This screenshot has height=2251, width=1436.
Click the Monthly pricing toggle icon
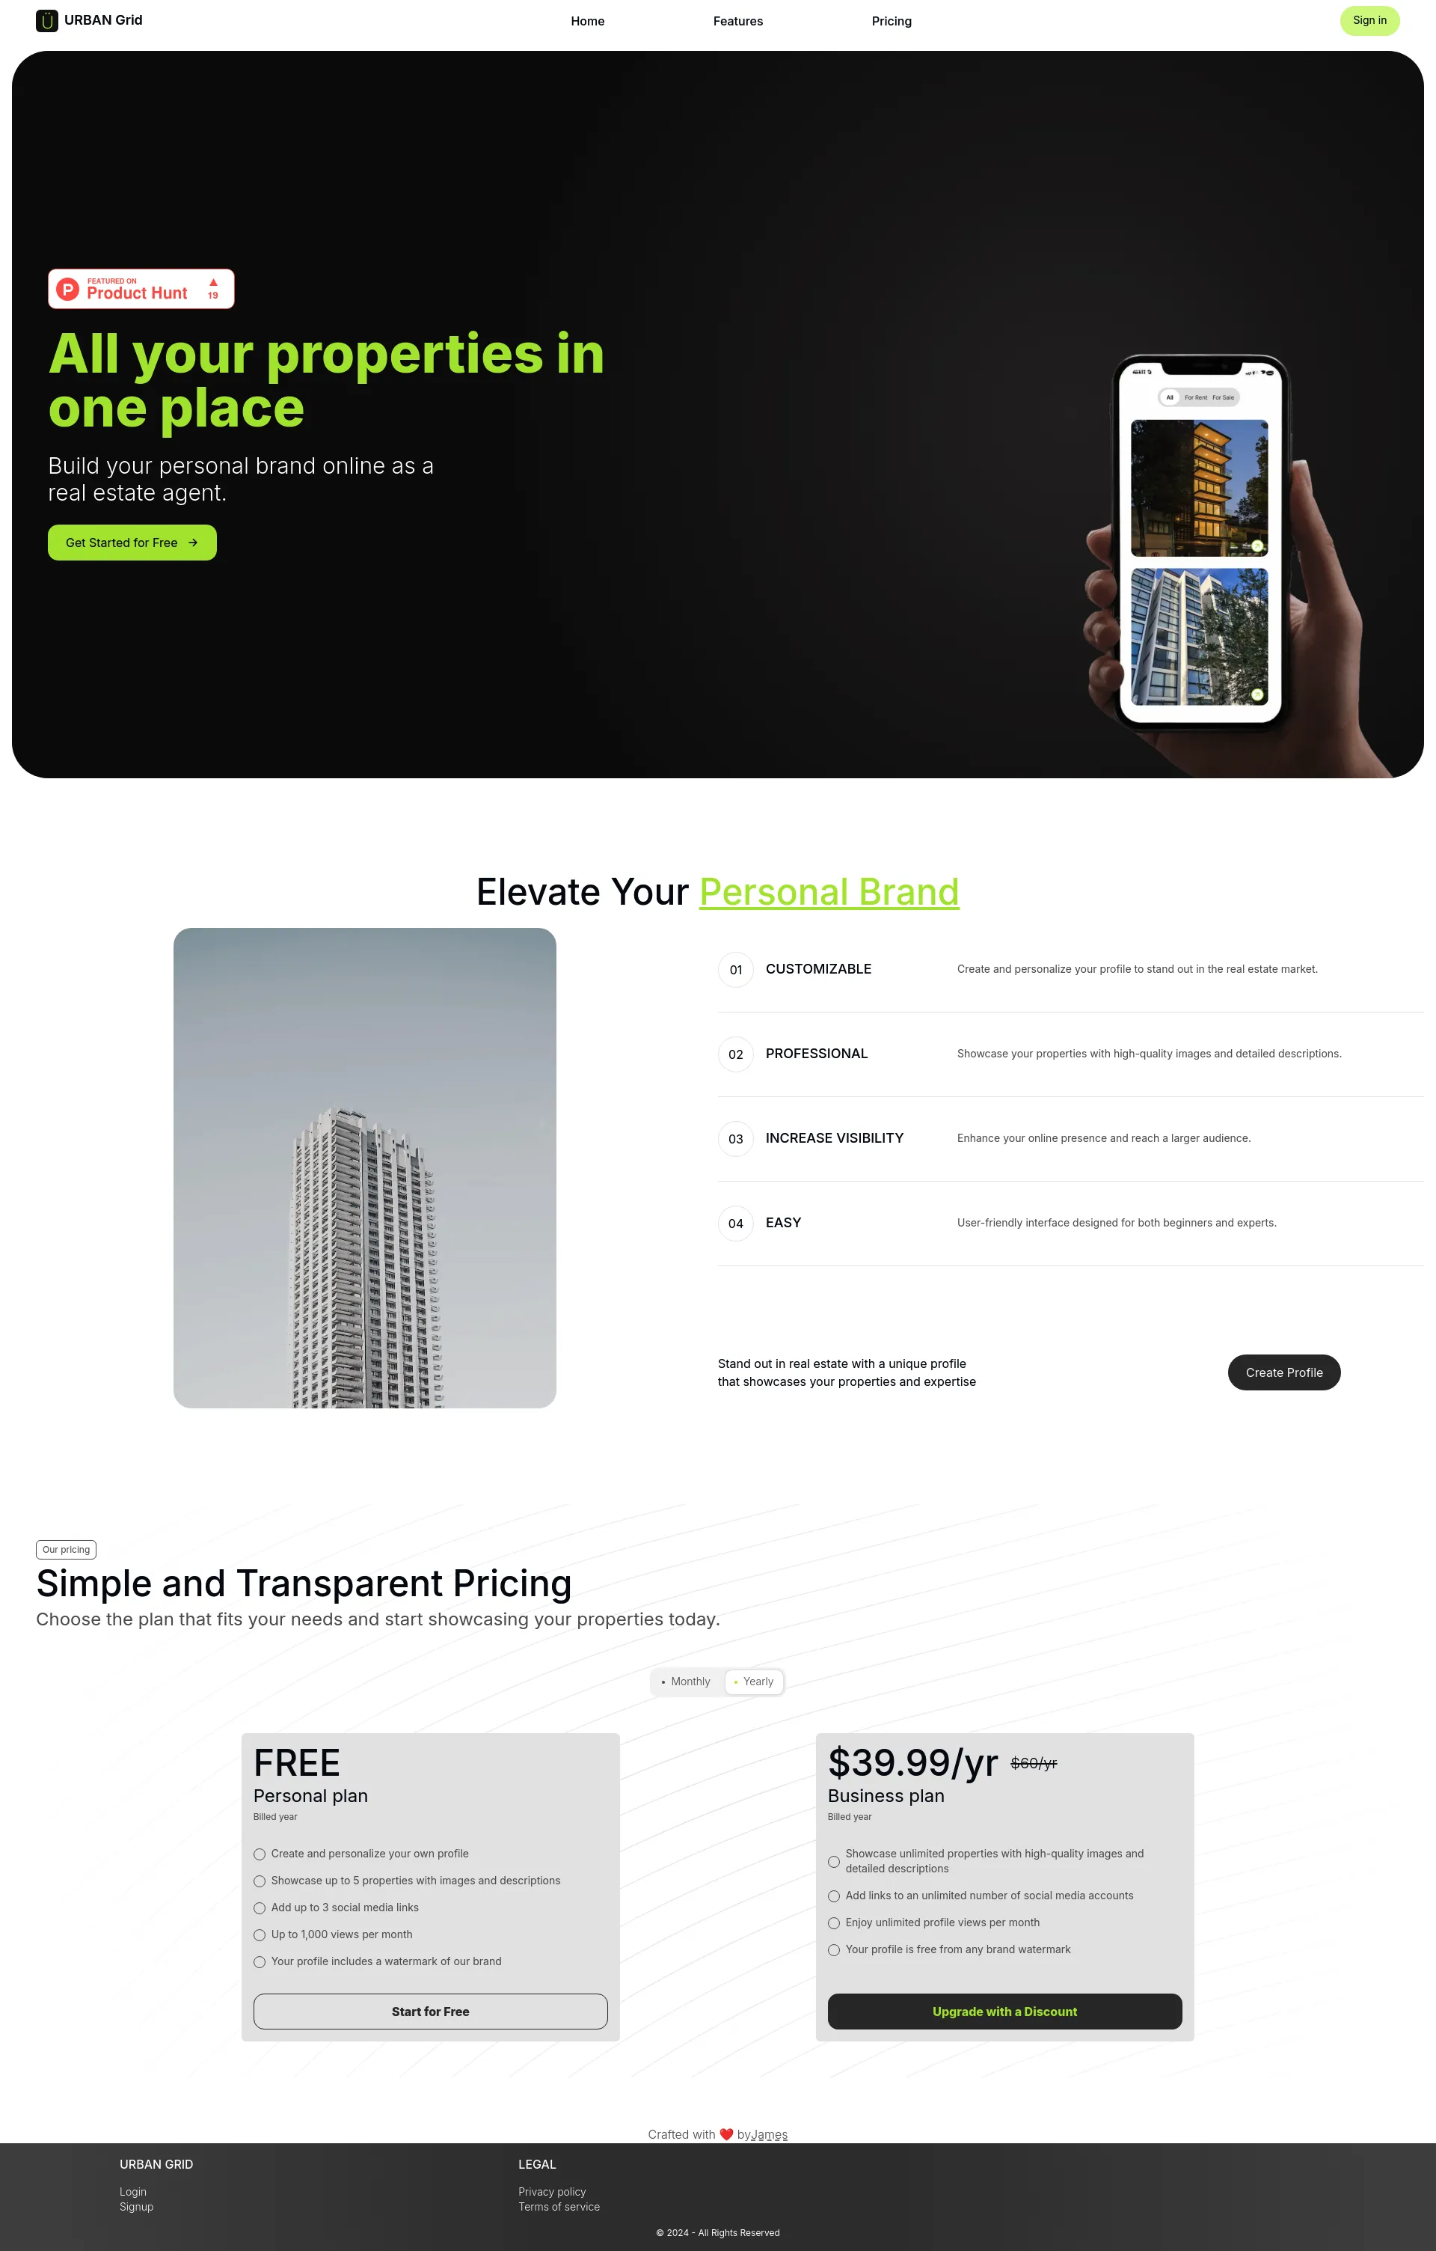[662, 1680]
